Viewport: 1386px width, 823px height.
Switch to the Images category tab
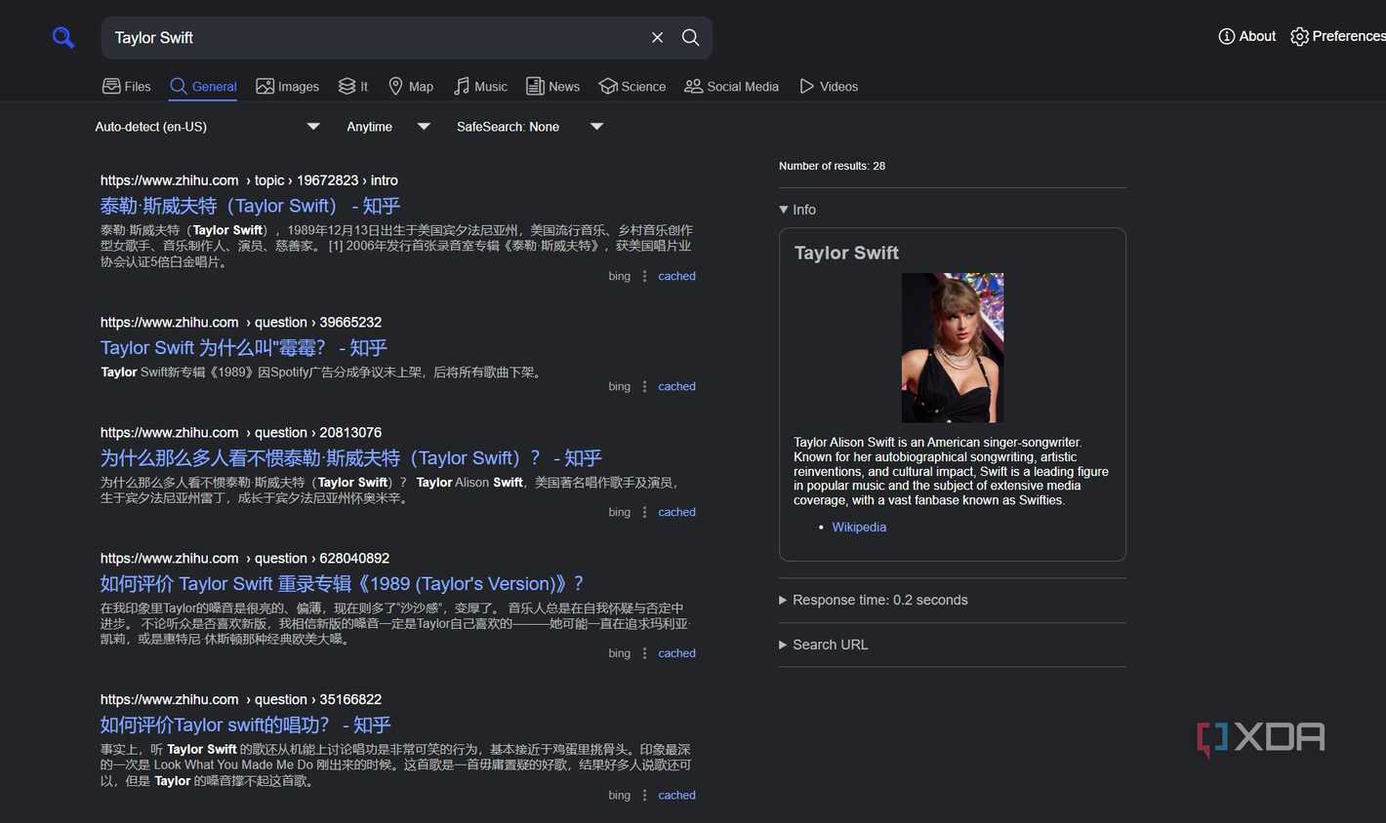287,86
